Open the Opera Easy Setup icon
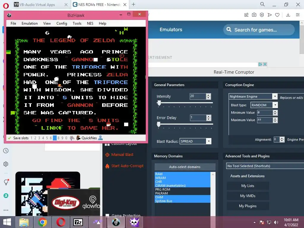 point(298,15)
